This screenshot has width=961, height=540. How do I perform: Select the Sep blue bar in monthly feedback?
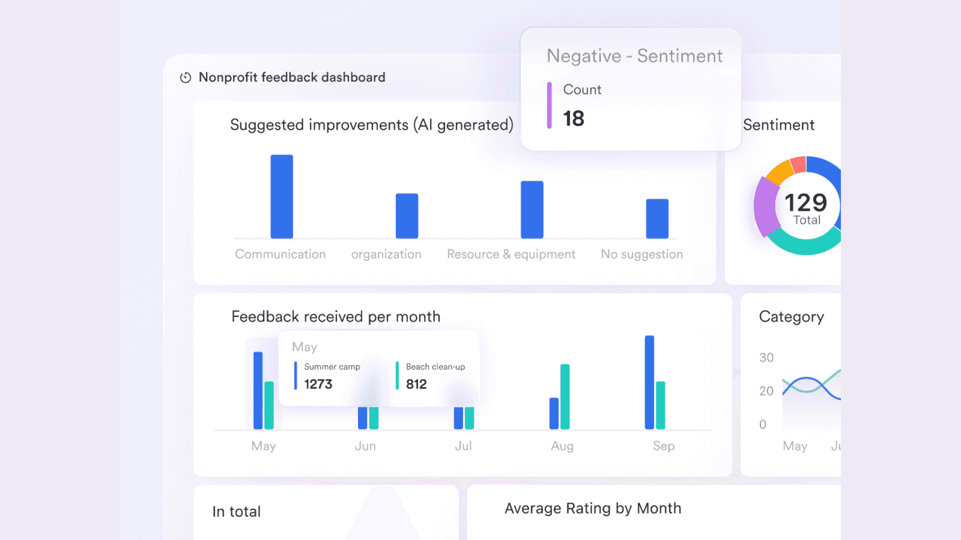650,382
